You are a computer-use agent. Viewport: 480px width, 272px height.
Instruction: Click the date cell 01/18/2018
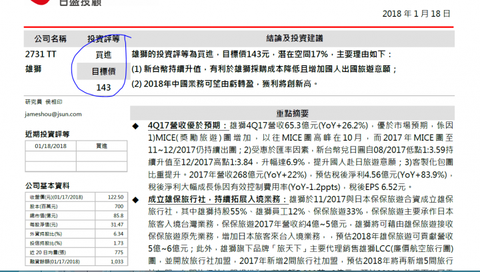(51, 146)
